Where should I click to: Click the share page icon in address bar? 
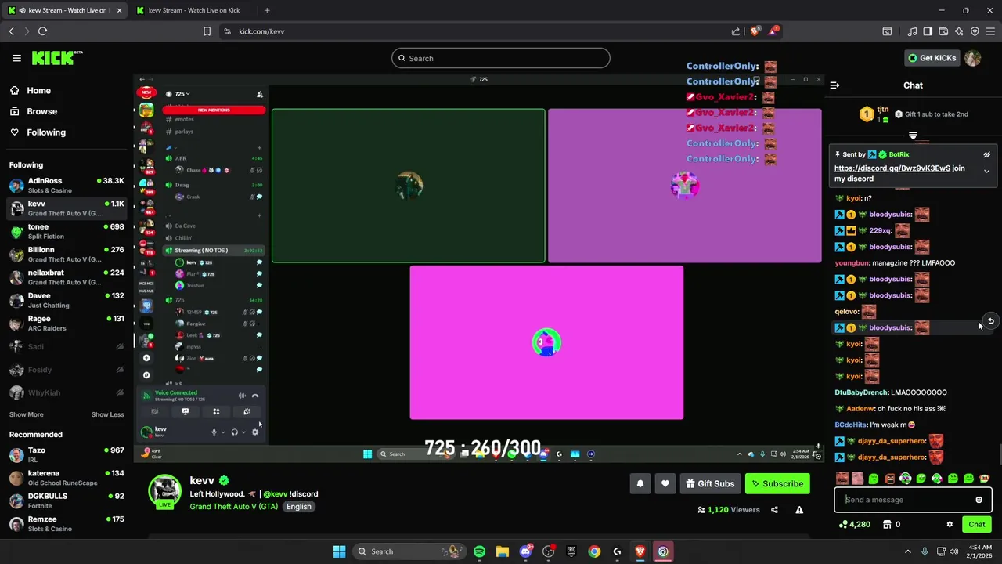(735, 31)
